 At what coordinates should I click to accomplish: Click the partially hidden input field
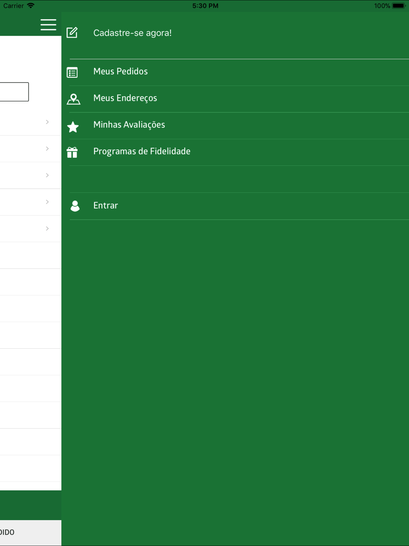[x=14, y=92]
